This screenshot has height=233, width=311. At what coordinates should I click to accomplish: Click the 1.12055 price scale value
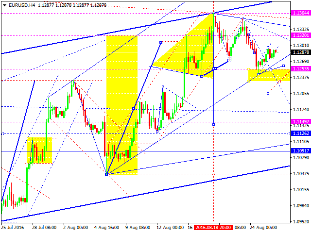click(301, 94)
